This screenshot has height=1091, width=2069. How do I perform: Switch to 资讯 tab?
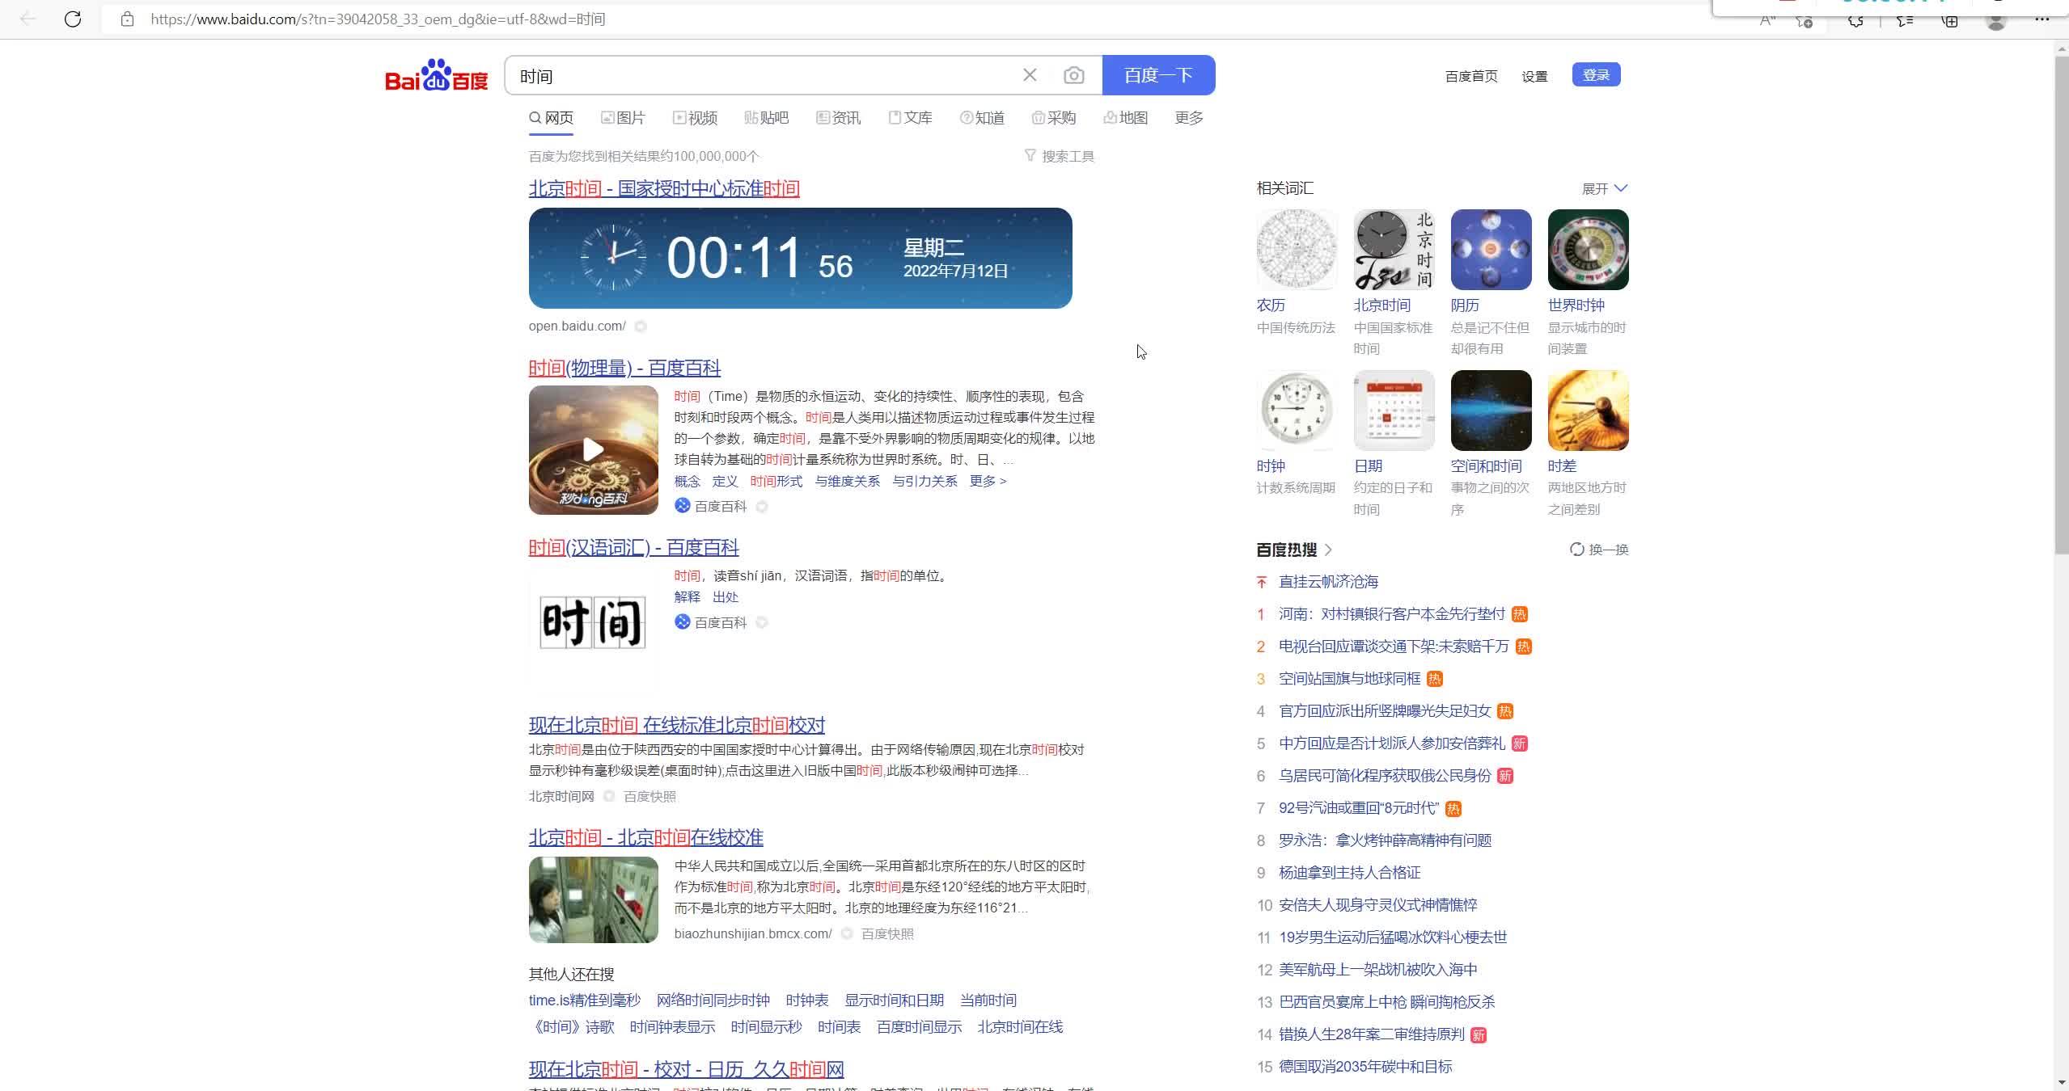tap(838, 118)
